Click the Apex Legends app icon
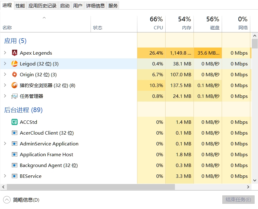Image resolution: width=258 pixels, height=209 pixels. 14,53
